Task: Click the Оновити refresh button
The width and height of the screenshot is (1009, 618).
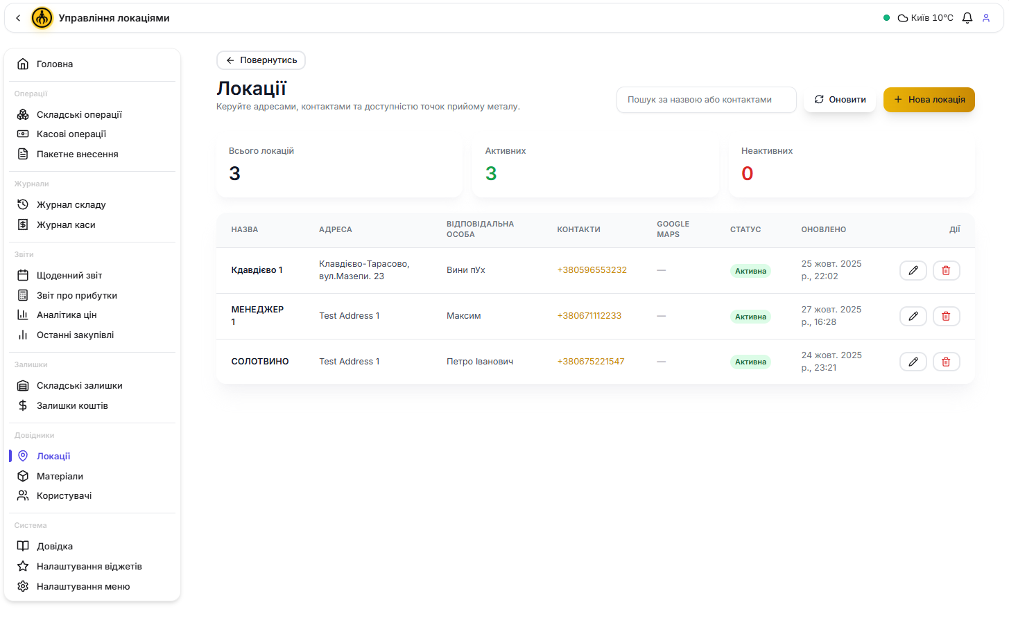Action: [840, 100]
